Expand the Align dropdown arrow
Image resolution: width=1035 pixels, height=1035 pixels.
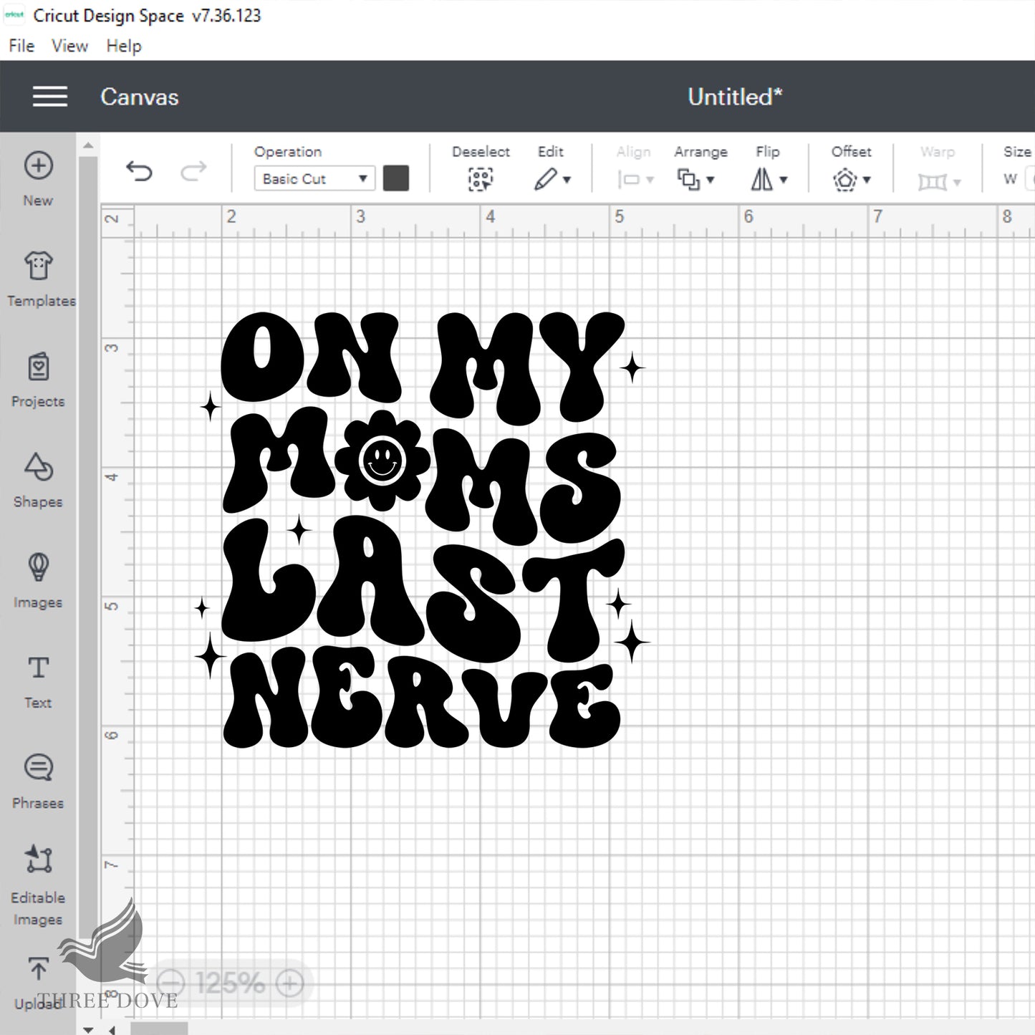pos(650,180)
